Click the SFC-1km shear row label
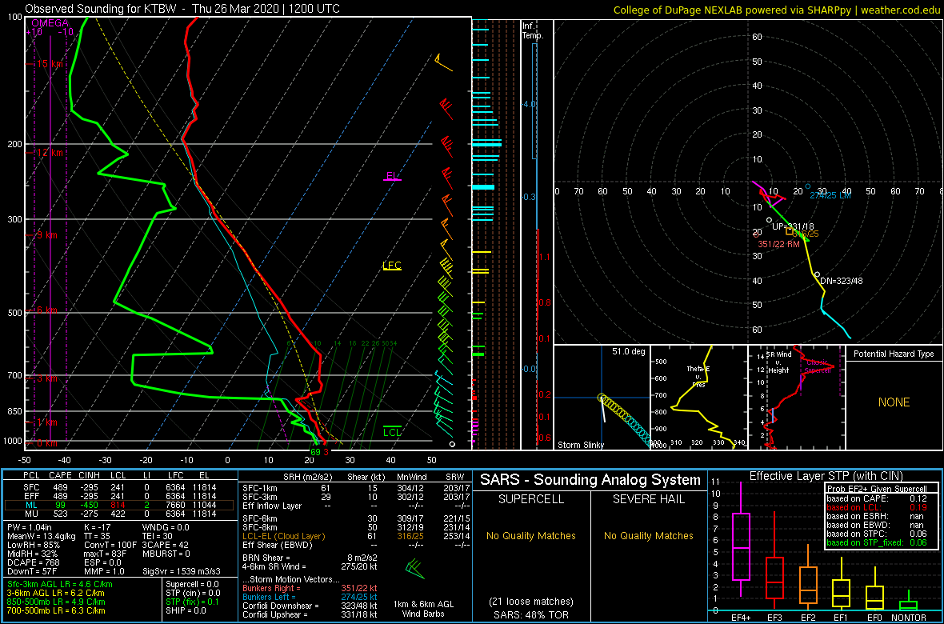Screen dimensions: 944x624 [x=259, y=487]
